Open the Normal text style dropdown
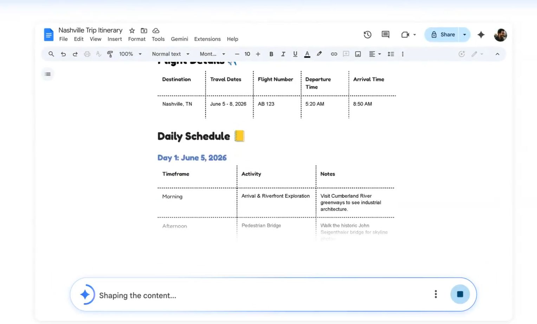The height and width of the screenshot is (324, 537). (171, 54)
